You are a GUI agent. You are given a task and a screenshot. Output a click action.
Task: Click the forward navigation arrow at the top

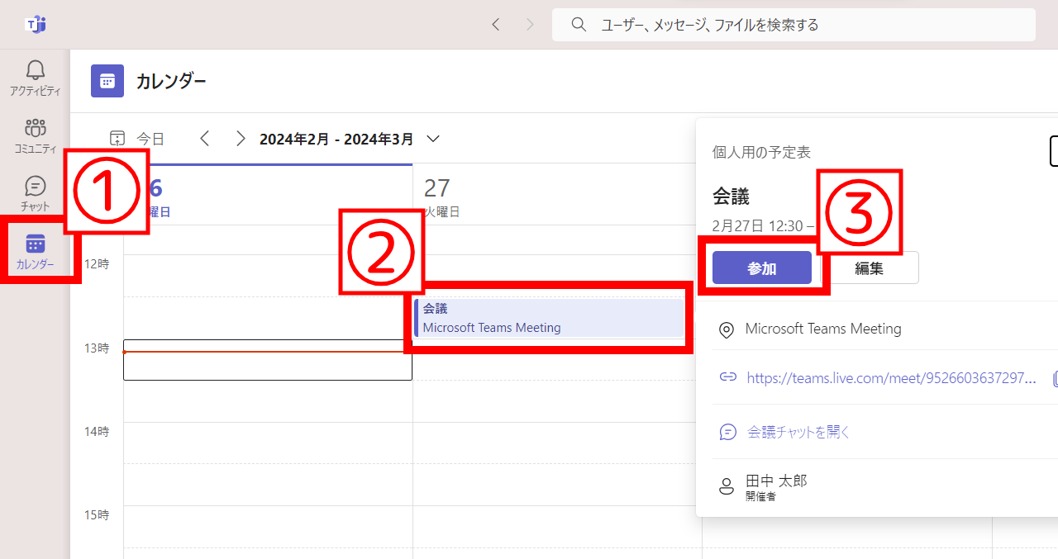tap(530, 24)
